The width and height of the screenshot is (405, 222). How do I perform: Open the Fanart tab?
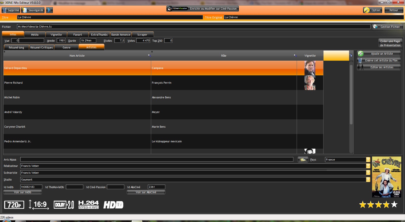(78, 35)
